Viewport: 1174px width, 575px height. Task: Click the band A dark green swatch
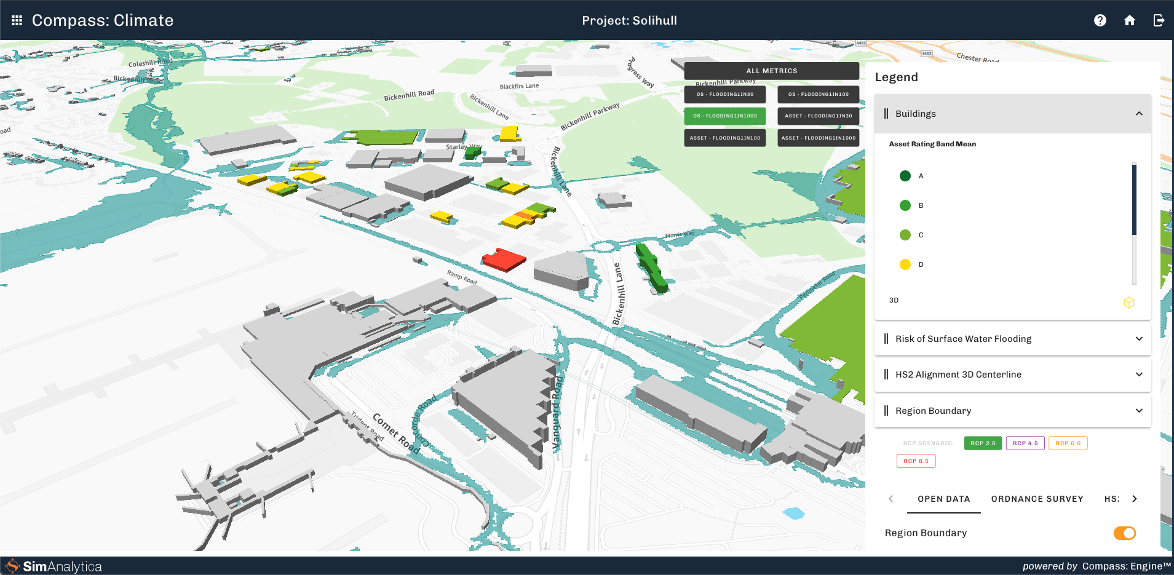point(905,176)
